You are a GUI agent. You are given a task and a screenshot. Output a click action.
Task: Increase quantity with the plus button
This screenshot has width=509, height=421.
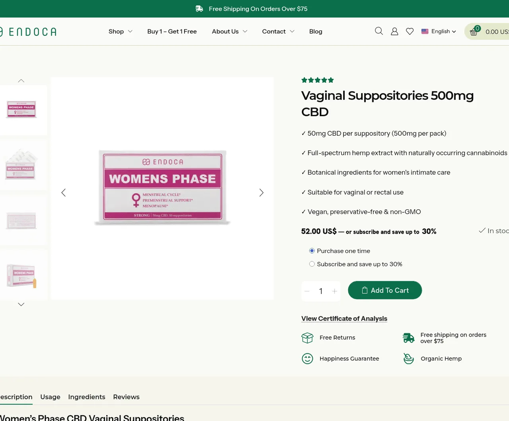(334, 291)
